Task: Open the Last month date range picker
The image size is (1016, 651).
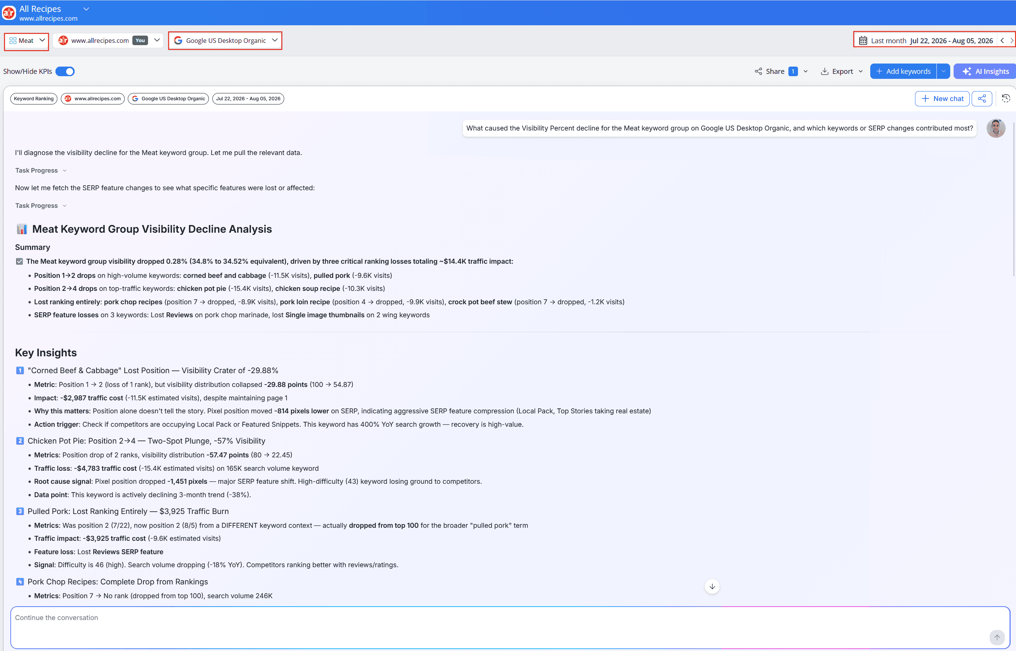Action: coord(925,41)
